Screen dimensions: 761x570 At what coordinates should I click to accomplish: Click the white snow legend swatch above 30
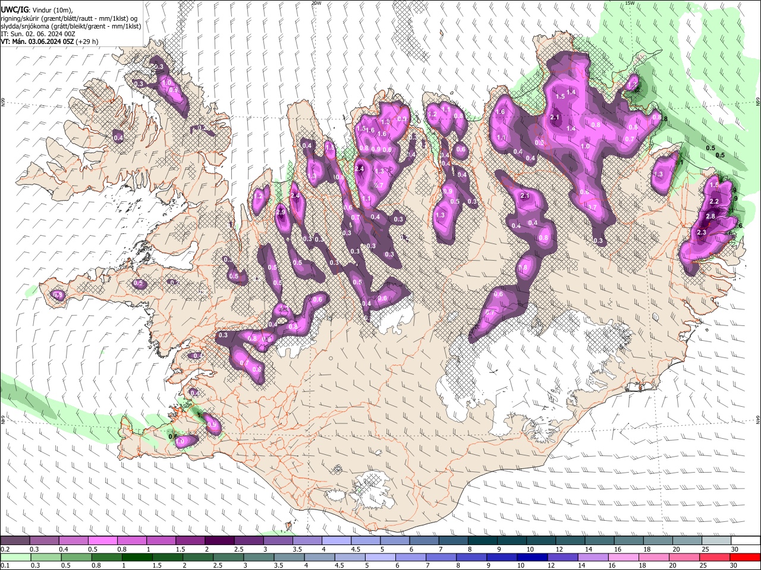pyautogui.click(x=746, y=541)
